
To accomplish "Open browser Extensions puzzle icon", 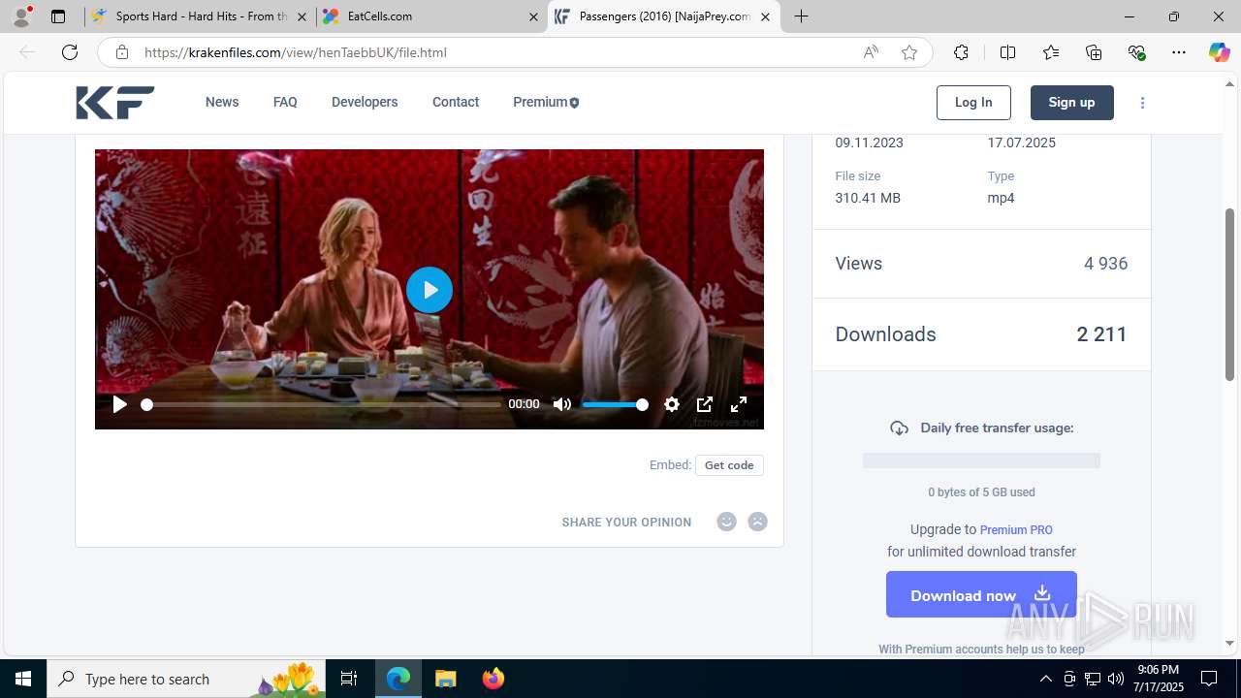I will click(x=961, y=52).
